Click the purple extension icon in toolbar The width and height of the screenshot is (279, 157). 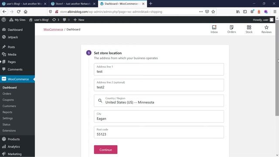point(266,12)
